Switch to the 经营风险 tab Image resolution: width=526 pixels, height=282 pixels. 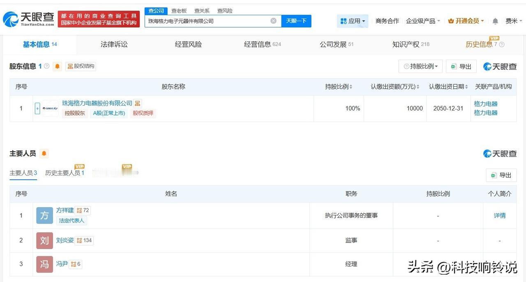188,44
